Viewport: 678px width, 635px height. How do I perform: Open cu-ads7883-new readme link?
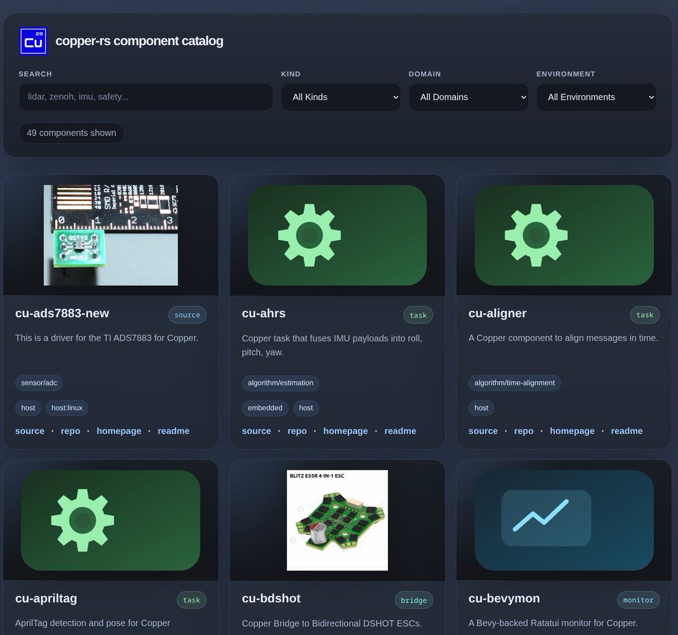click(x=173, y=431)
